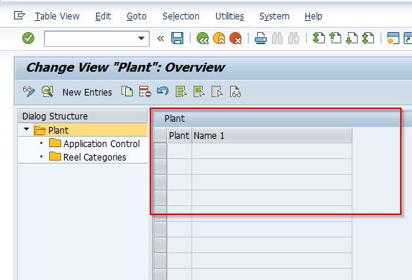Screen dimensions: 412x280
Task: Click the red Cancel icon
Action: pos(235,38)
